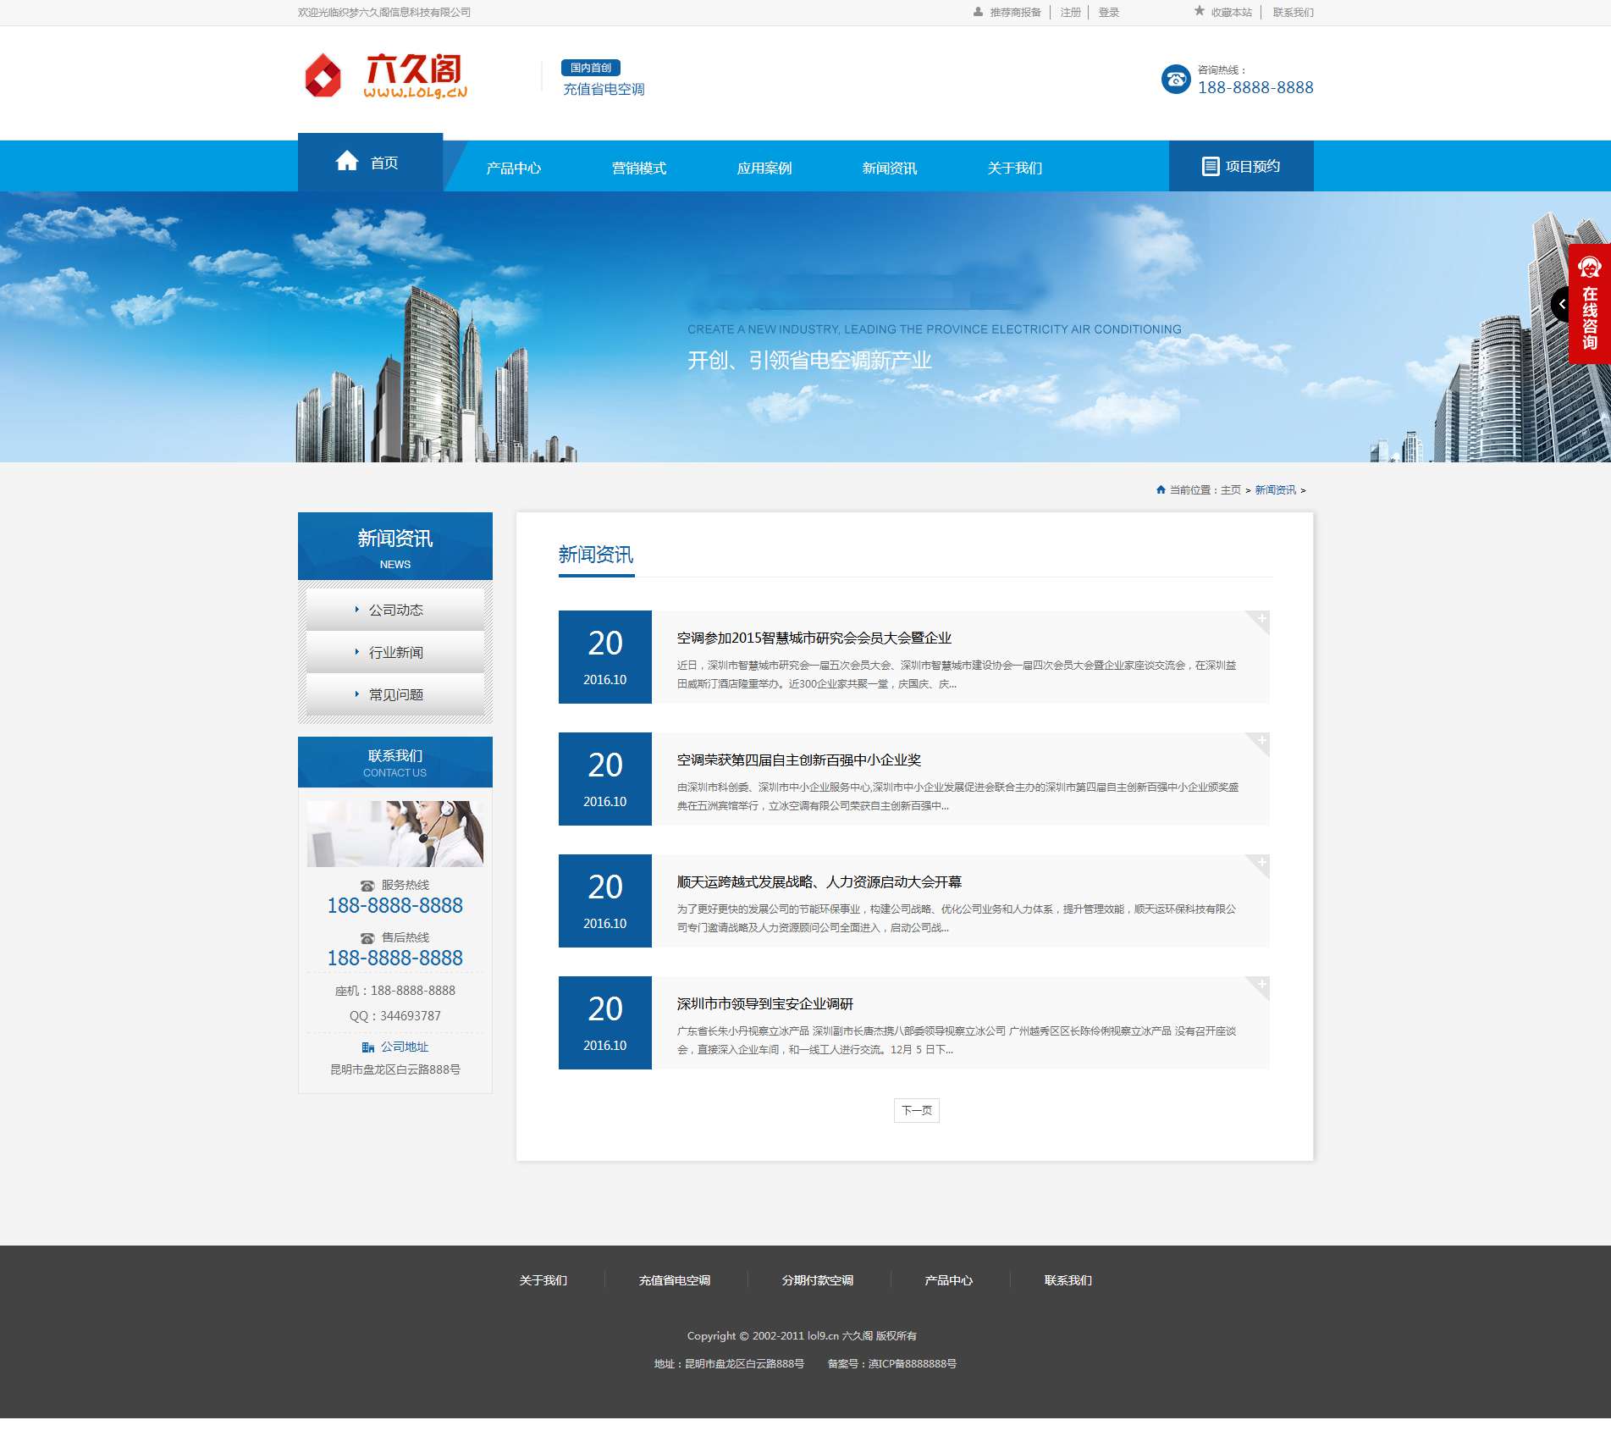Open the 常见问题 sidebar category
This screenshot has height=1431, width=1611.
[395, 694]
